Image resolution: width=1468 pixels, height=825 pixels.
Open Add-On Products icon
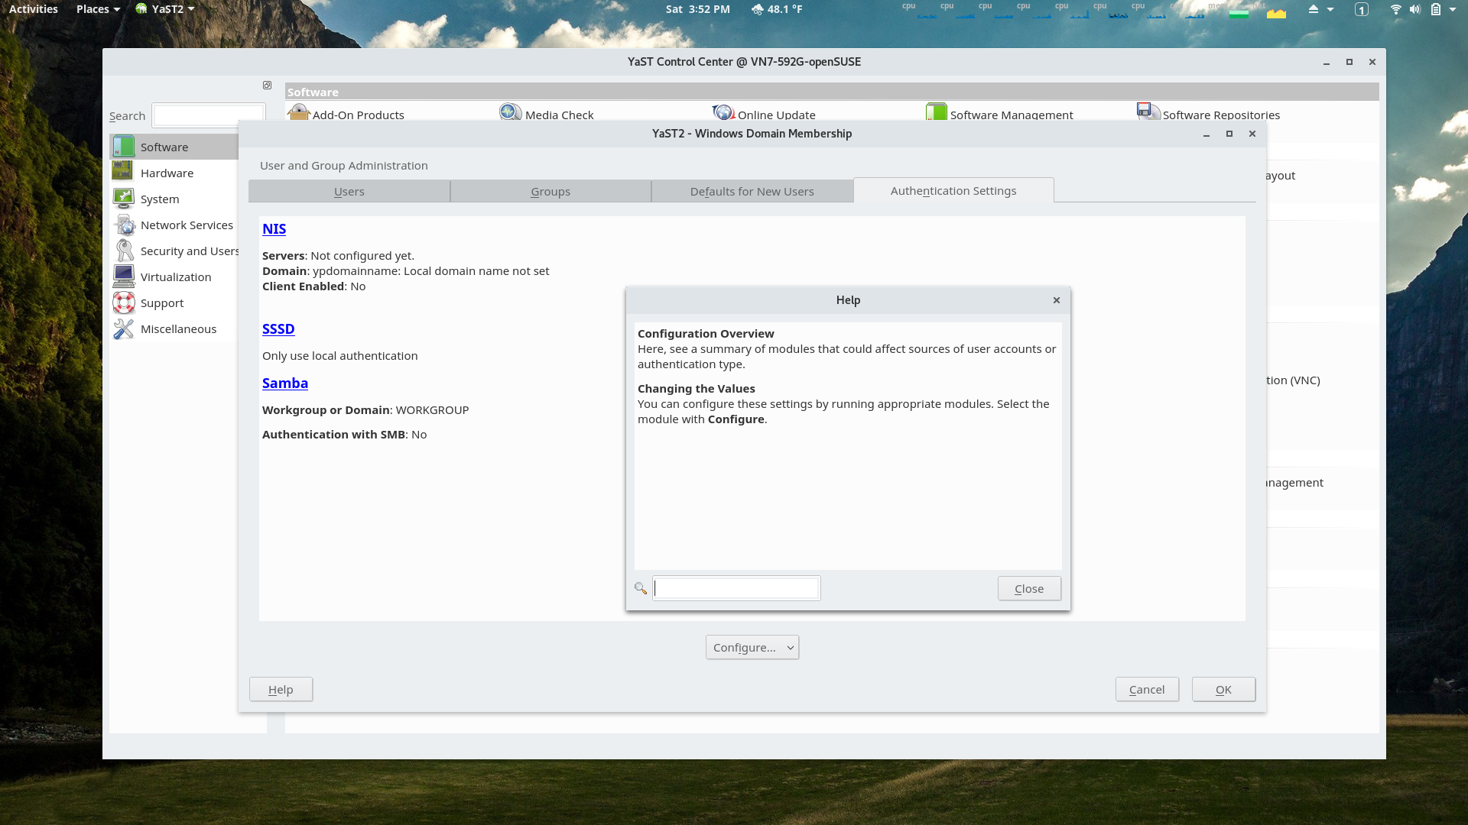(299, 113)
